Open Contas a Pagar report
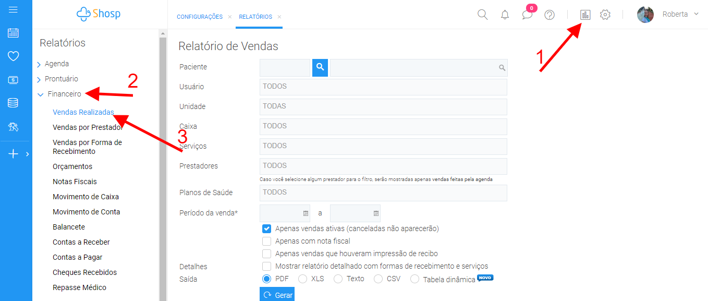 pos(78,257)
